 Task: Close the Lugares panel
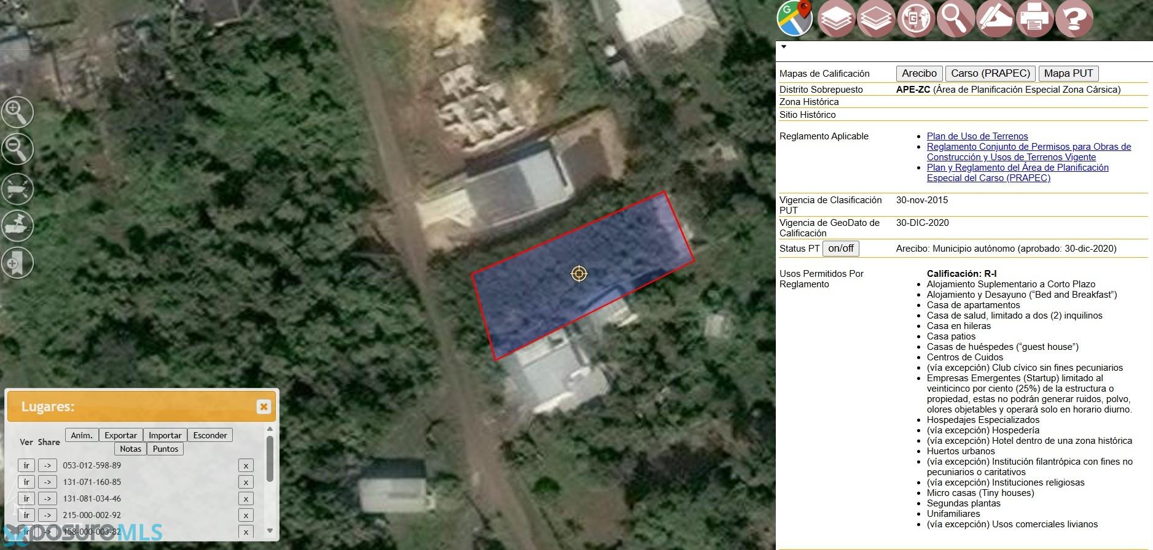click(264, 406)
